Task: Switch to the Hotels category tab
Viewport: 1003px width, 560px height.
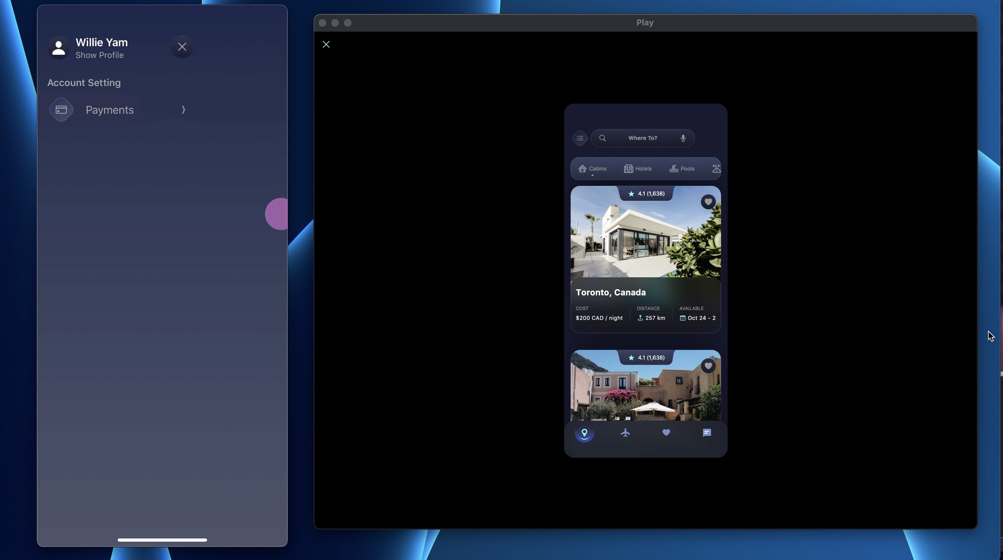Action: click(x=638, y=168)
